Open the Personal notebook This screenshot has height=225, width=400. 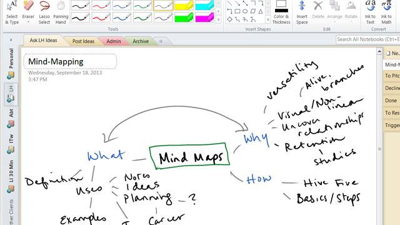11,64
